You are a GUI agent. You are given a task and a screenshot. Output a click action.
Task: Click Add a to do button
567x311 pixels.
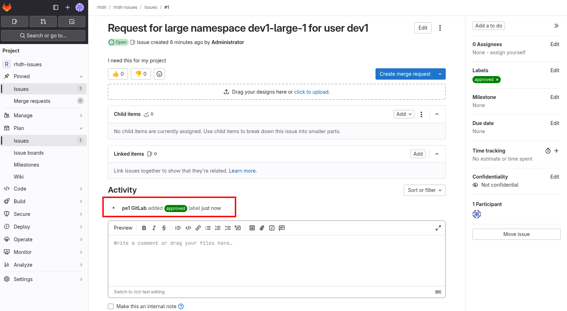click(489, 26)
